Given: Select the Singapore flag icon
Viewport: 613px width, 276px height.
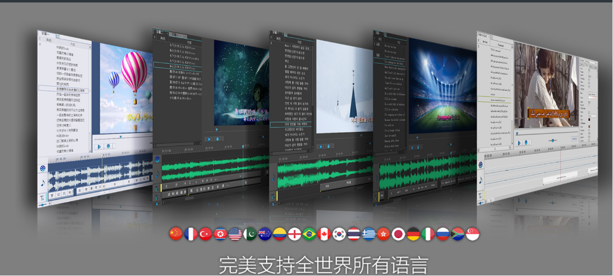Looking at the screenshot, I should click(x=473, y=234).
